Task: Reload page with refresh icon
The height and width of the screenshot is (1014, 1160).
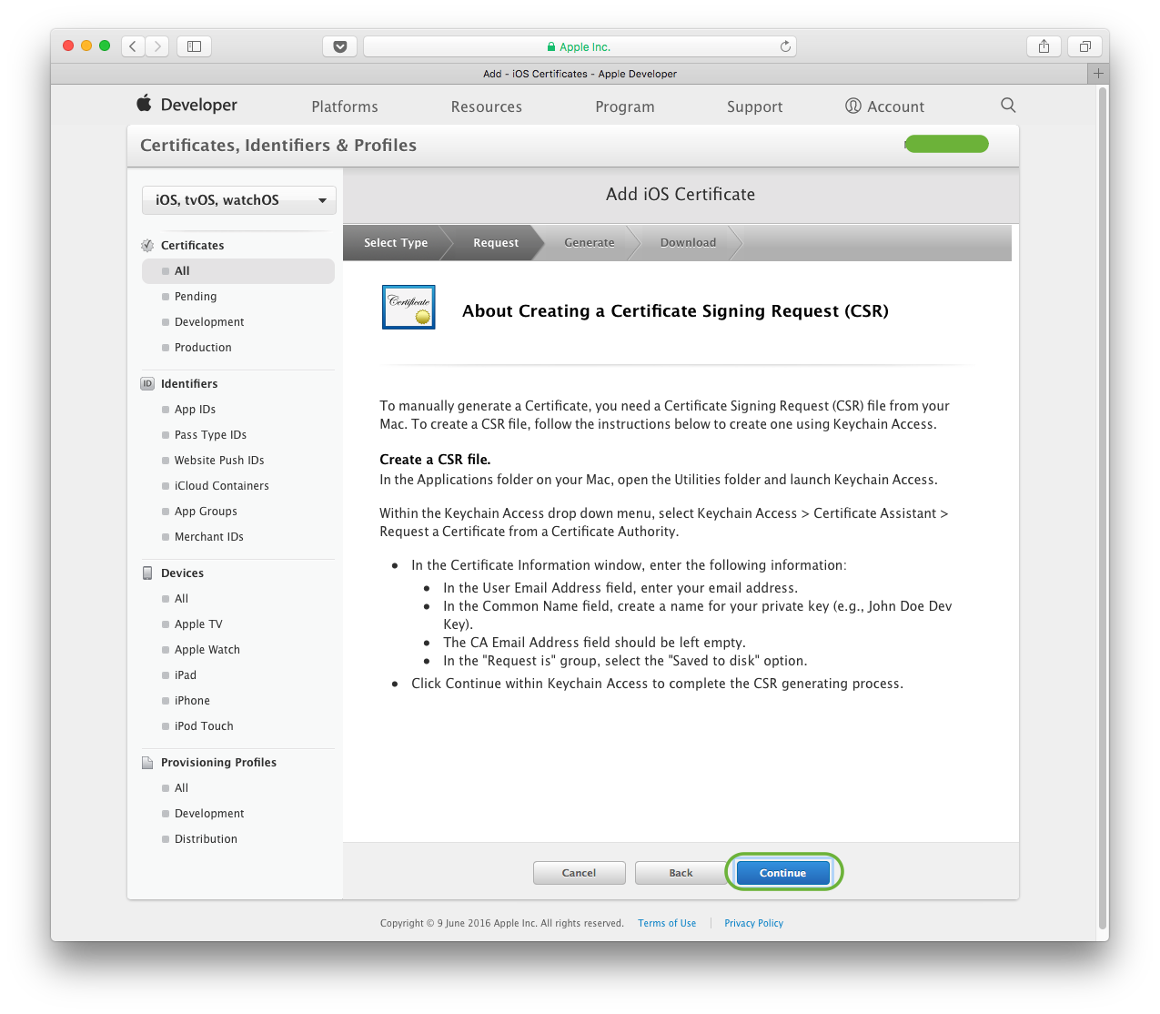Action: pyautogui.click(x=785, y=46)
